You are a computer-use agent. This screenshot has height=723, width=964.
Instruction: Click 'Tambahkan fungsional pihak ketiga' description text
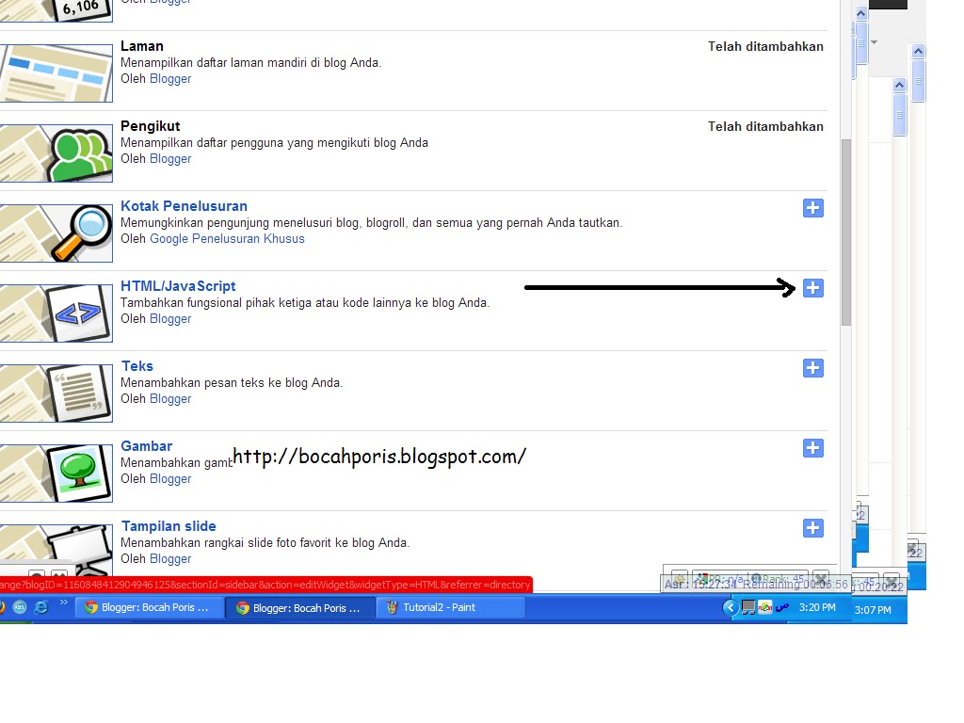(305, 302)
